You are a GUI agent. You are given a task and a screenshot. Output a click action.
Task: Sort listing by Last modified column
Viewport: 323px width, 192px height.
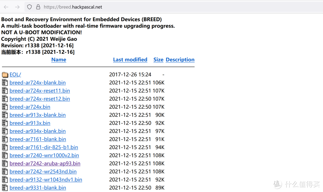pyautogui.click(x=130, y=60)
